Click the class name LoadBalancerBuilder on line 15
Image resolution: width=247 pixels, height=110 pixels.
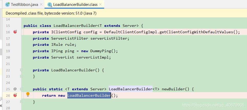[76, 26]
